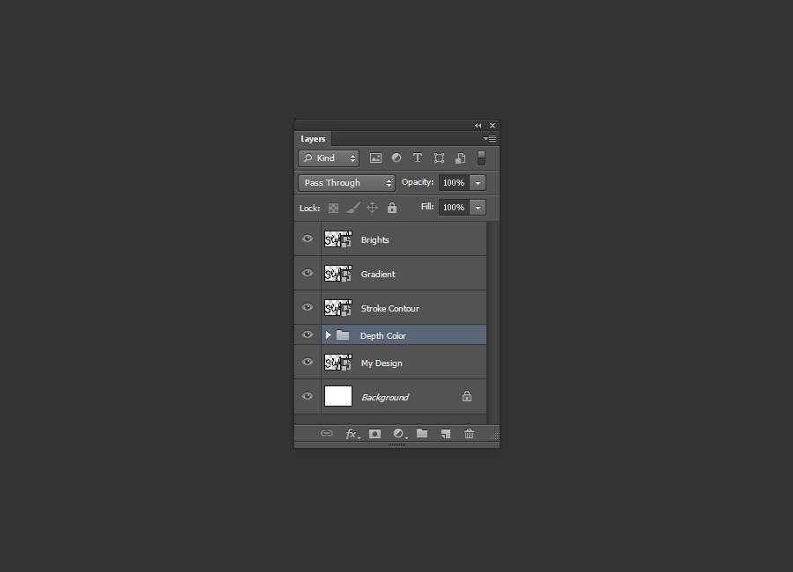This screenshot has height=572, width=793.
Task: Expand the Depth Color group
Action: tap(328, 334)
